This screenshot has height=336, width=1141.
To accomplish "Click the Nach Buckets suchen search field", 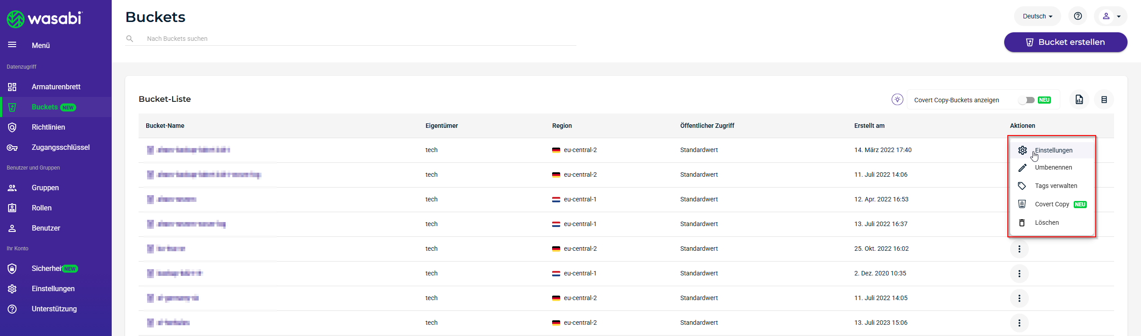I will point(359,39).
